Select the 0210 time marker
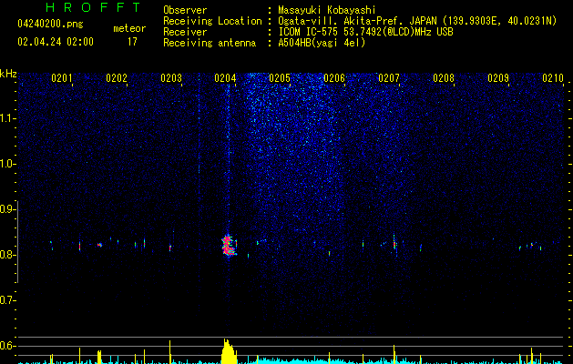573x364 pixels. [x=553, y=78]
